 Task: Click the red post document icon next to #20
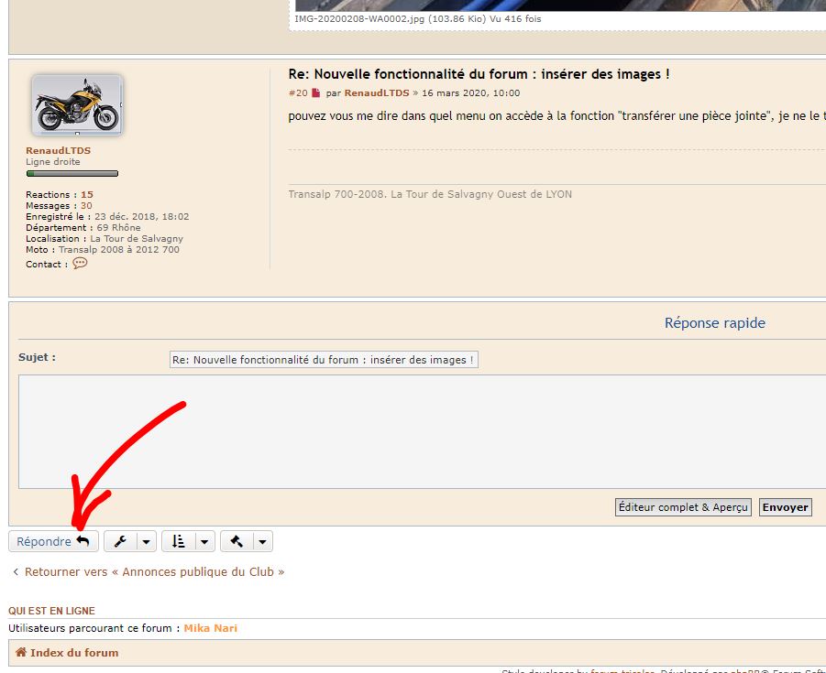[316, 93]
